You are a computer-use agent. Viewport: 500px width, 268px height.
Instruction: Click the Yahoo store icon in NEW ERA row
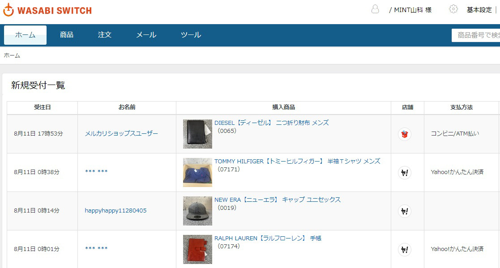pos(405,211)
